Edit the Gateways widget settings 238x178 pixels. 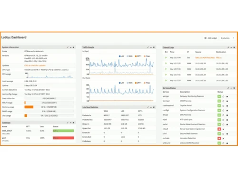coord(68,122)
